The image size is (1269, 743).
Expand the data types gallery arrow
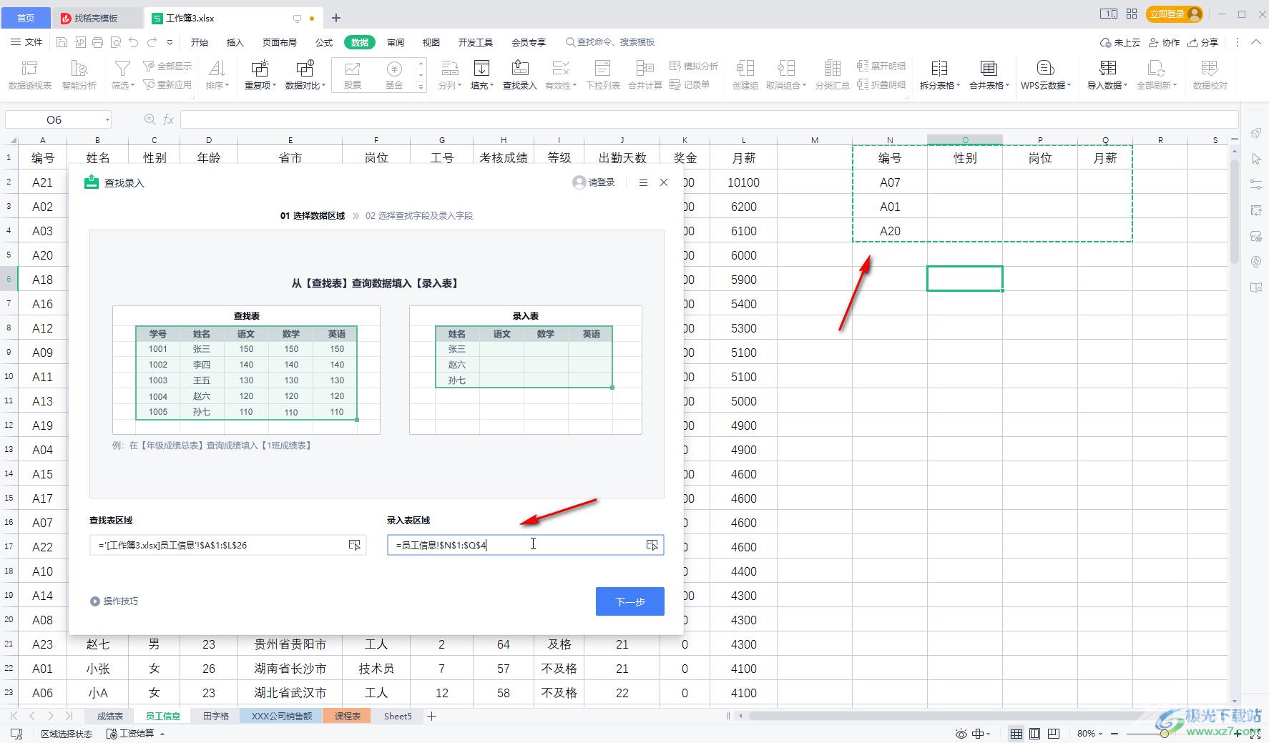click(x=421, y=87)
